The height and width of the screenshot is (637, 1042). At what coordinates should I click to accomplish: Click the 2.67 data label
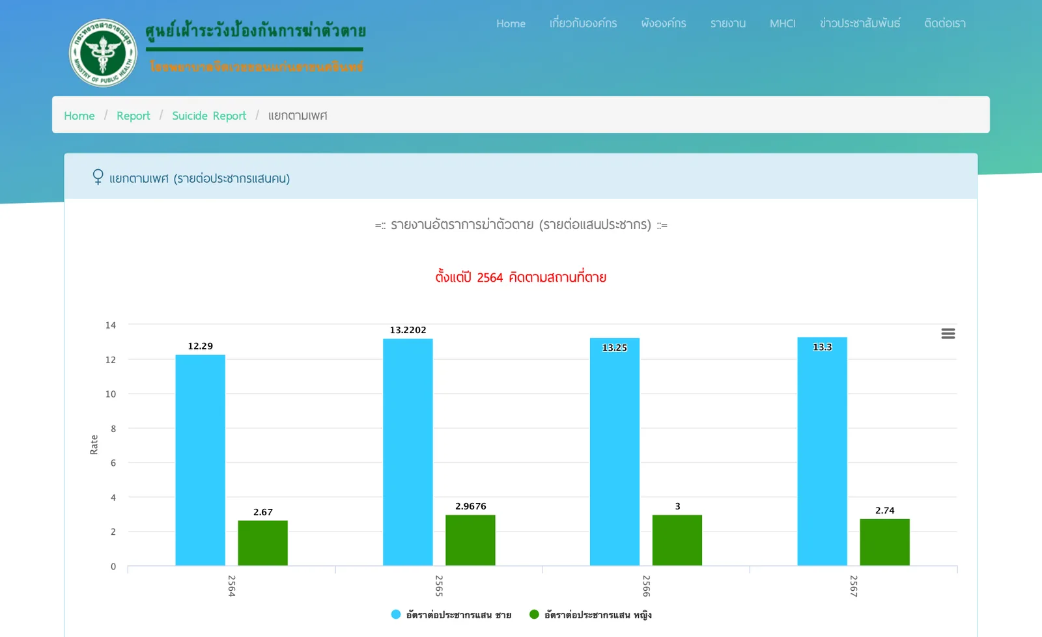coord(262,512)
